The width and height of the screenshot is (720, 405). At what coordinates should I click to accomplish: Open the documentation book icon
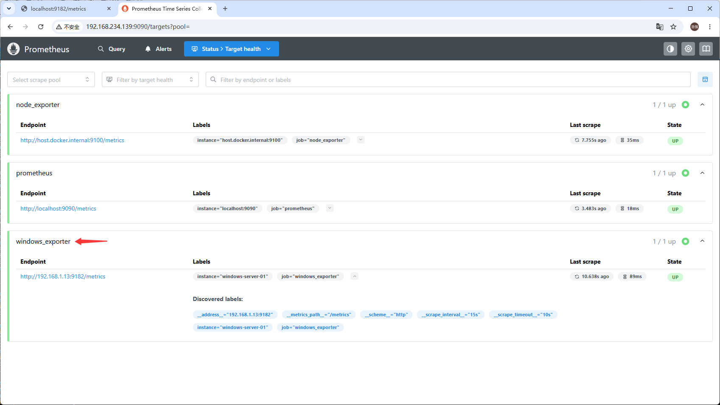pos(706,49)
